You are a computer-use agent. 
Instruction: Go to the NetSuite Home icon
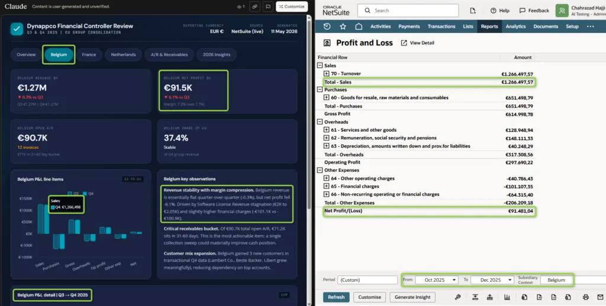click(359, 26)
